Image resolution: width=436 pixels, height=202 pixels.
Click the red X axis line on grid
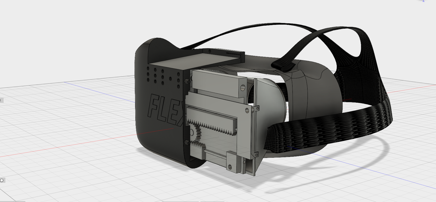tap(77, 144)
